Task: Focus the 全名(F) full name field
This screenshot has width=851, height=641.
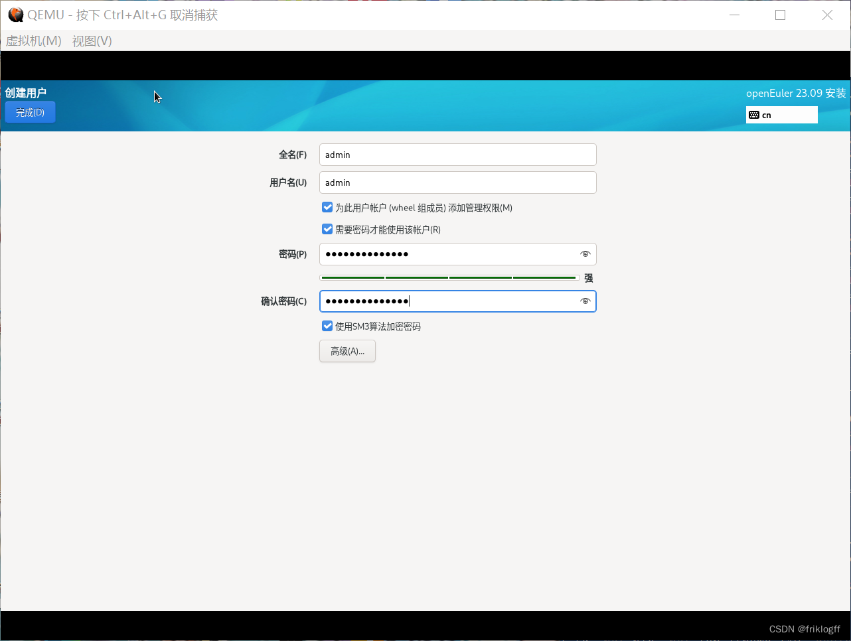Action: (458, 155)
